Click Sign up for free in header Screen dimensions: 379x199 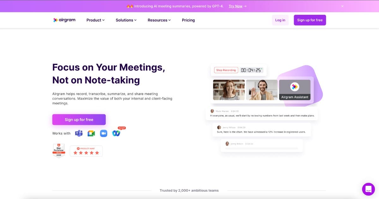coord(310,20)
